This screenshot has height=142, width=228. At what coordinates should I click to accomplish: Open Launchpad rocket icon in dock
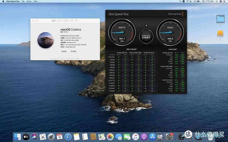coord(51,137)
